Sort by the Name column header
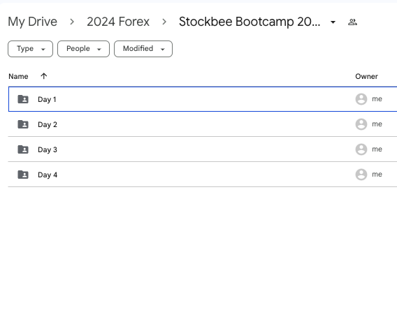 coord(18,76)
